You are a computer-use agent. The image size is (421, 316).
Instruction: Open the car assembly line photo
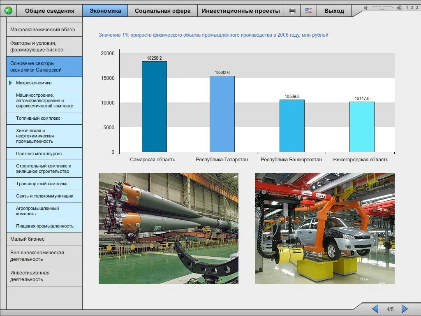coord(325,228)
